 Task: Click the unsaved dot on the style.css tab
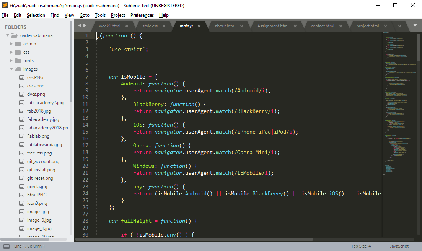point(164,26)
